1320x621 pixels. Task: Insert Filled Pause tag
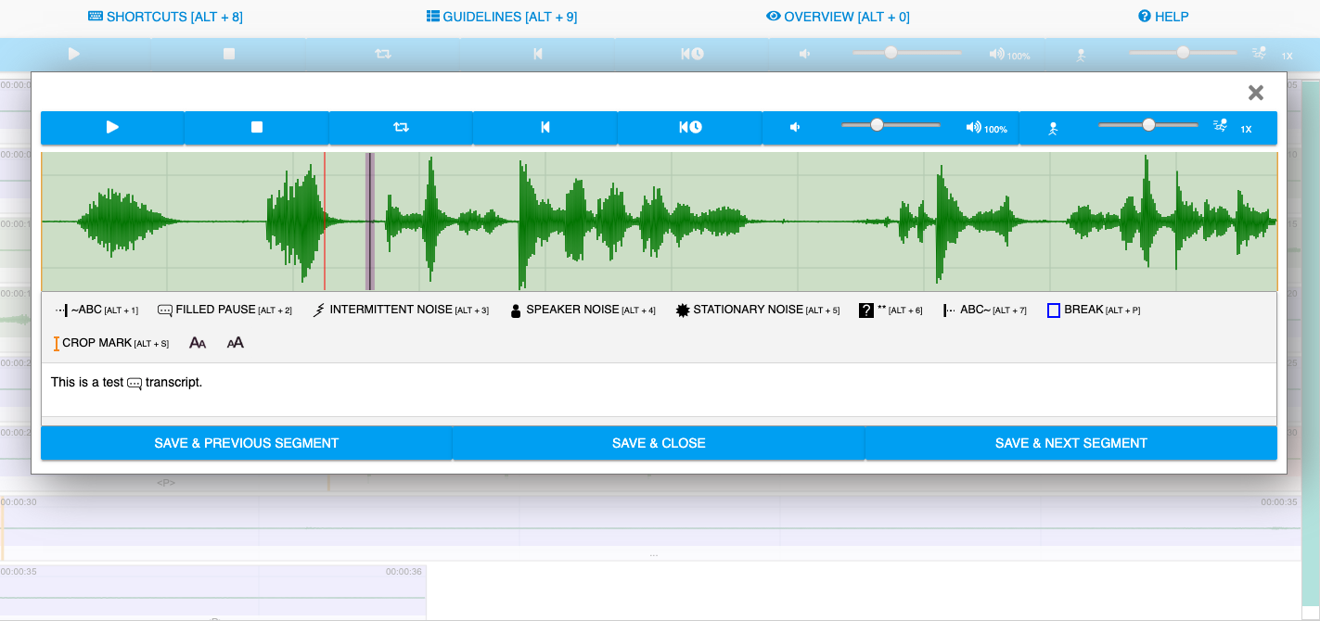[224, 310]
